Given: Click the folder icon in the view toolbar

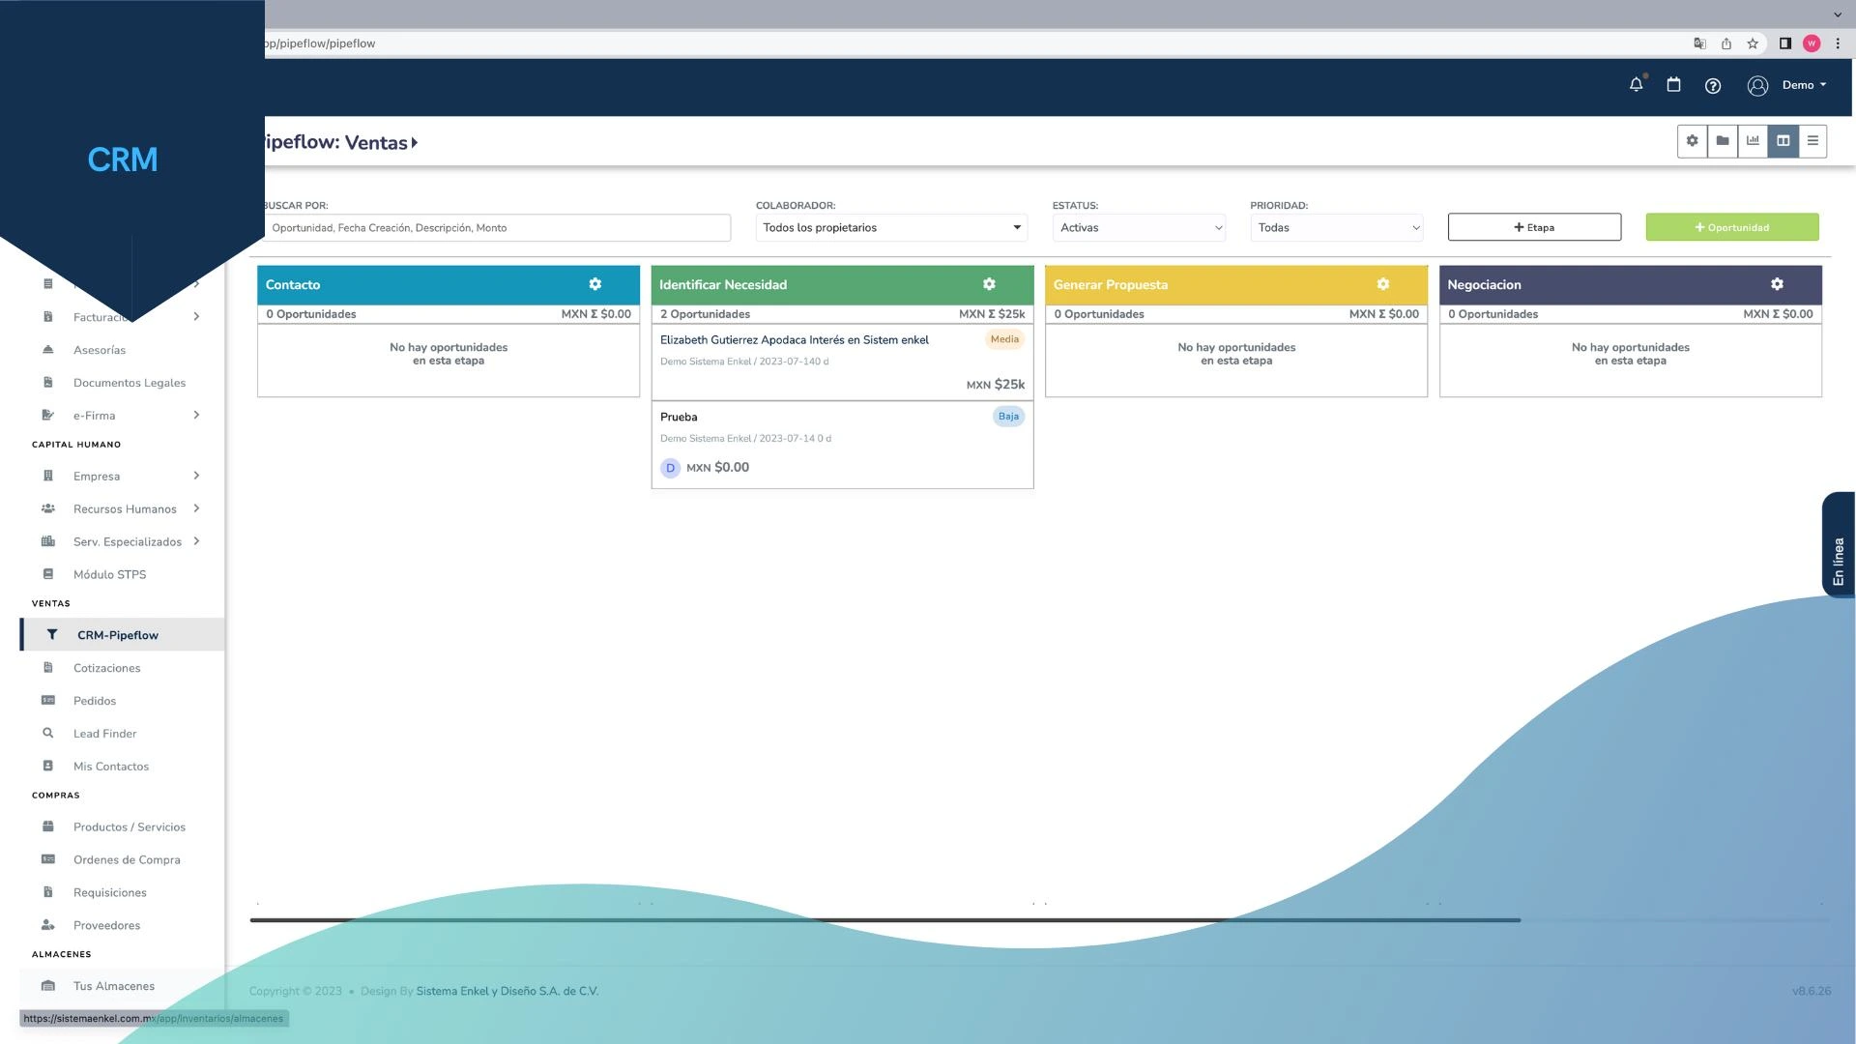Looking at the screenshot, I should pyautogui.click(x=1723, y=140).
